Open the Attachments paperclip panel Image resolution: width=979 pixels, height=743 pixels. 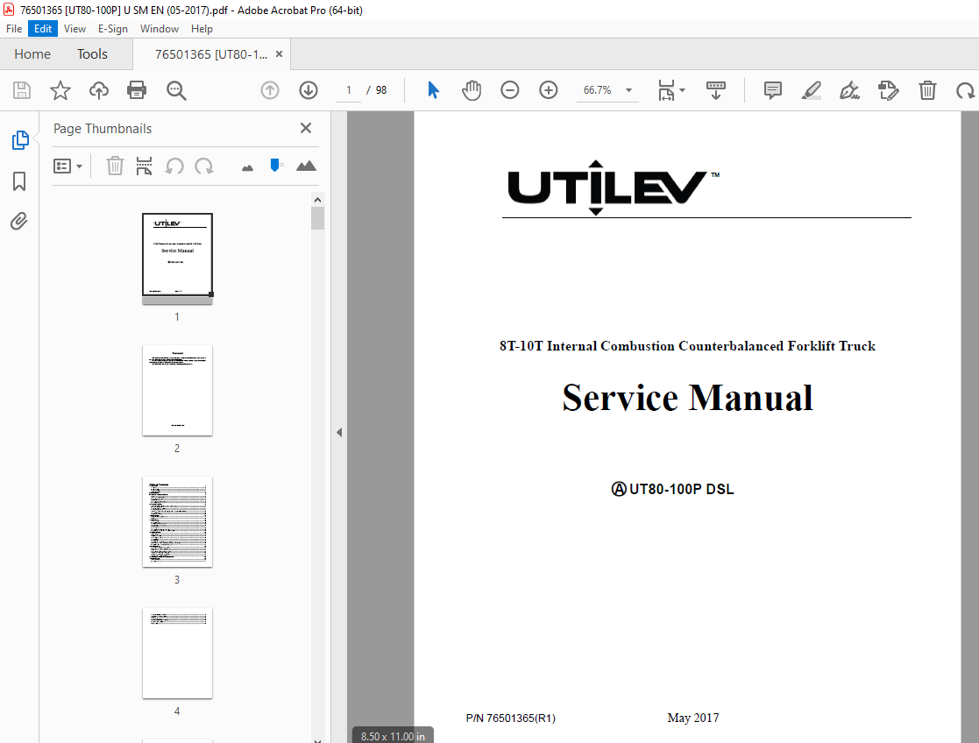pos(19,221)
